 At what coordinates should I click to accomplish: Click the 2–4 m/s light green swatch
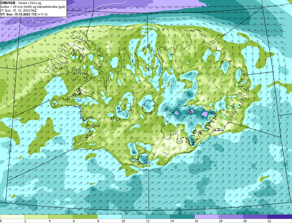[36, 217]
